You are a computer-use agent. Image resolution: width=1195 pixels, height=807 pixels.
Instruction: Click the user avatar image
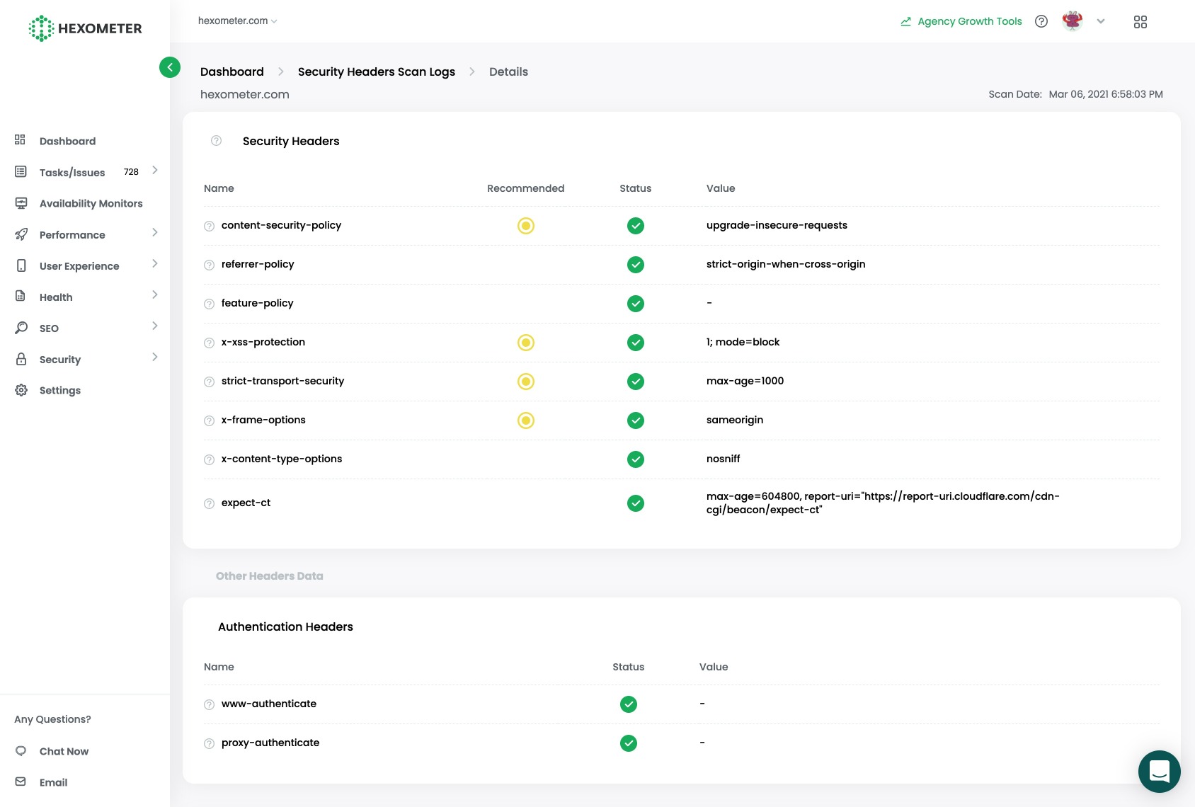pos(1073,21)
